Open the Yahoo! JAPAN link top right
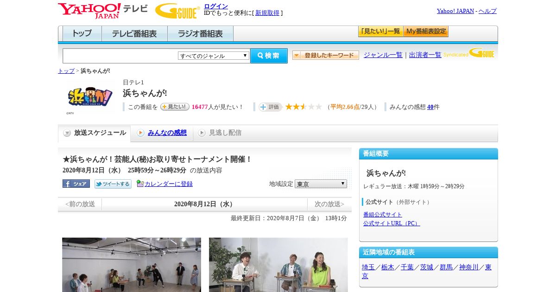The width and height of the screenshot is (556, 292). (455, 11)
